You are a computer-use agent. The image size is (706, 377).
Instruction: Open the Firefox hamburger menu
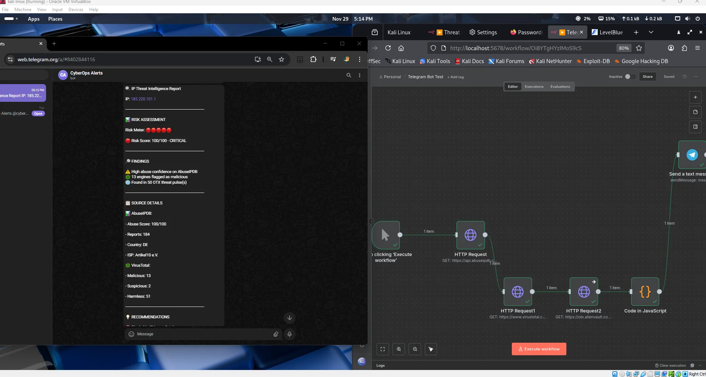coord(698,48)
